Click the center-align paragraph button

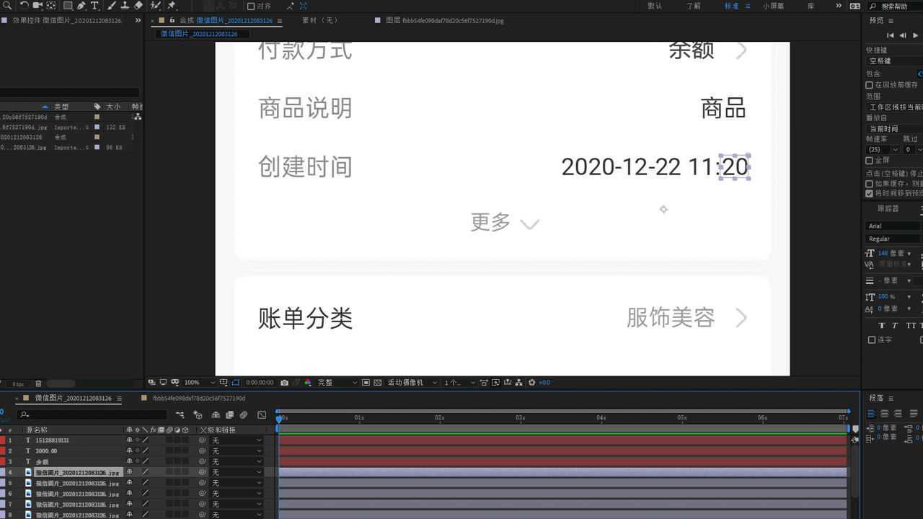point(884,414)
